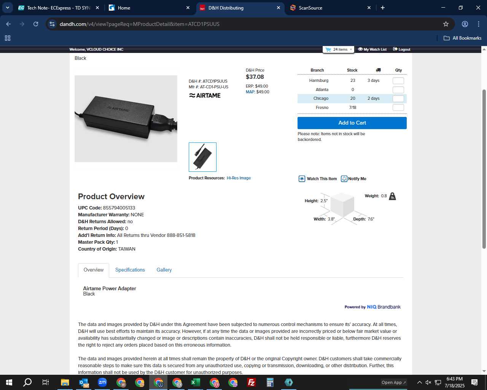Click the Harrisburg 3 days shipping text
This screenshot has width=487, height=390.
coord(373,80)
